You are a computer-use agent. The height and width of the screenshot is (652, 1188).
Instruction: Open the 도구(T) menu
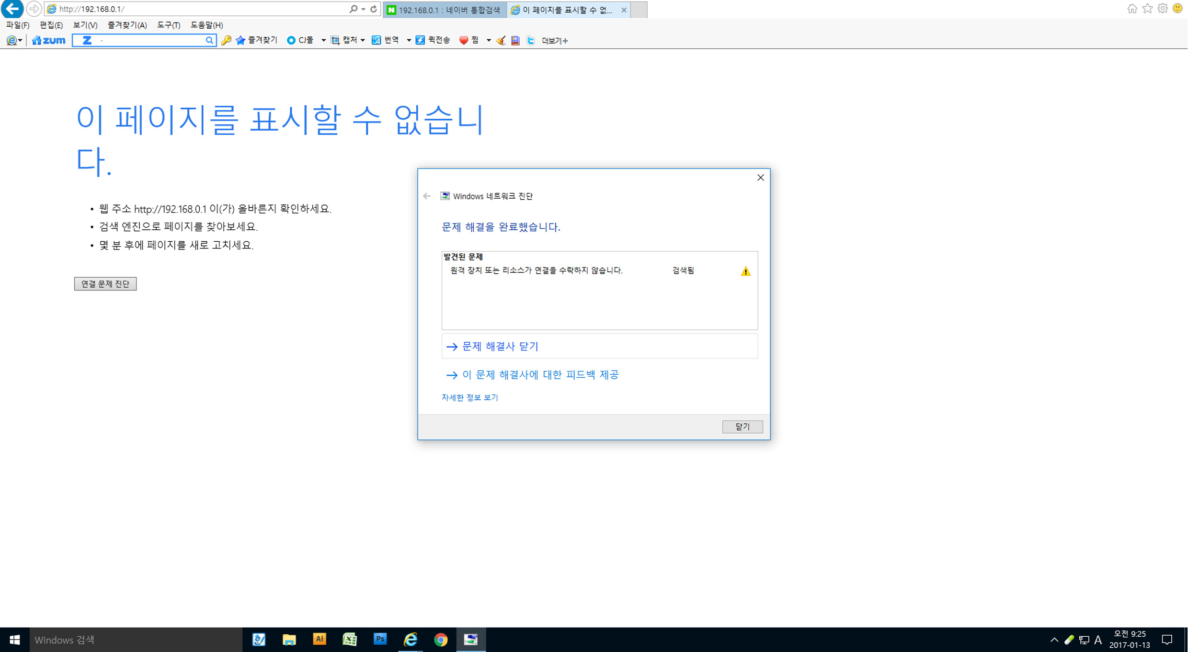(169, 25)
